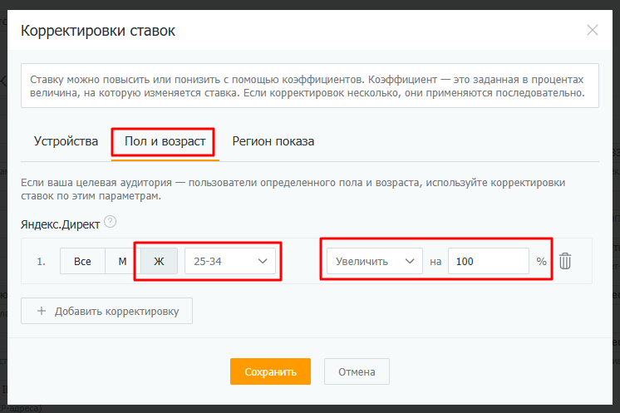Viewport: 620px width, 413px height.
Task: Click the coefficient explanation info box
Action: click(x=310, y=86)
